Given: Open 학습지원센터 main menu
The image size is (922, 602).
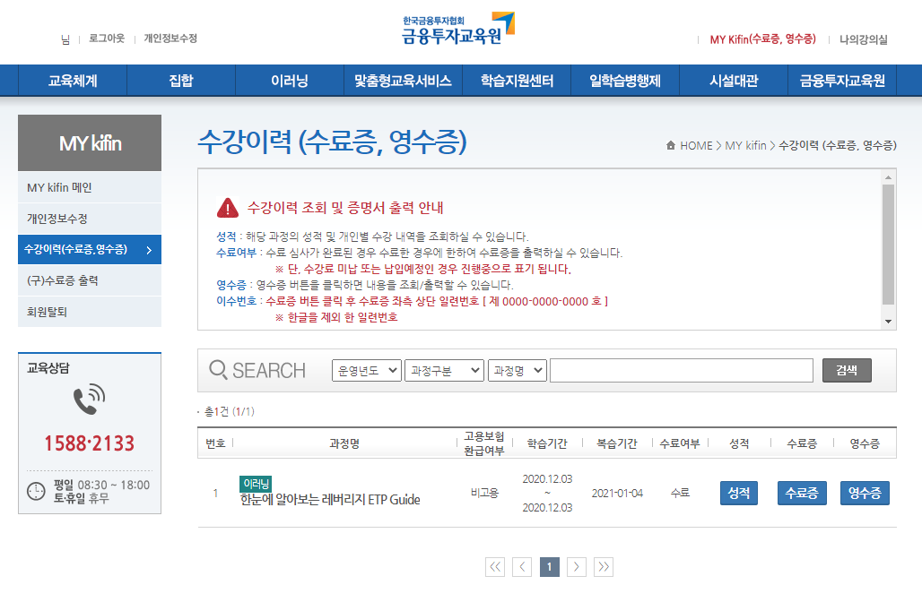Looking at the screenshot, I should click(x=517, y=81).
